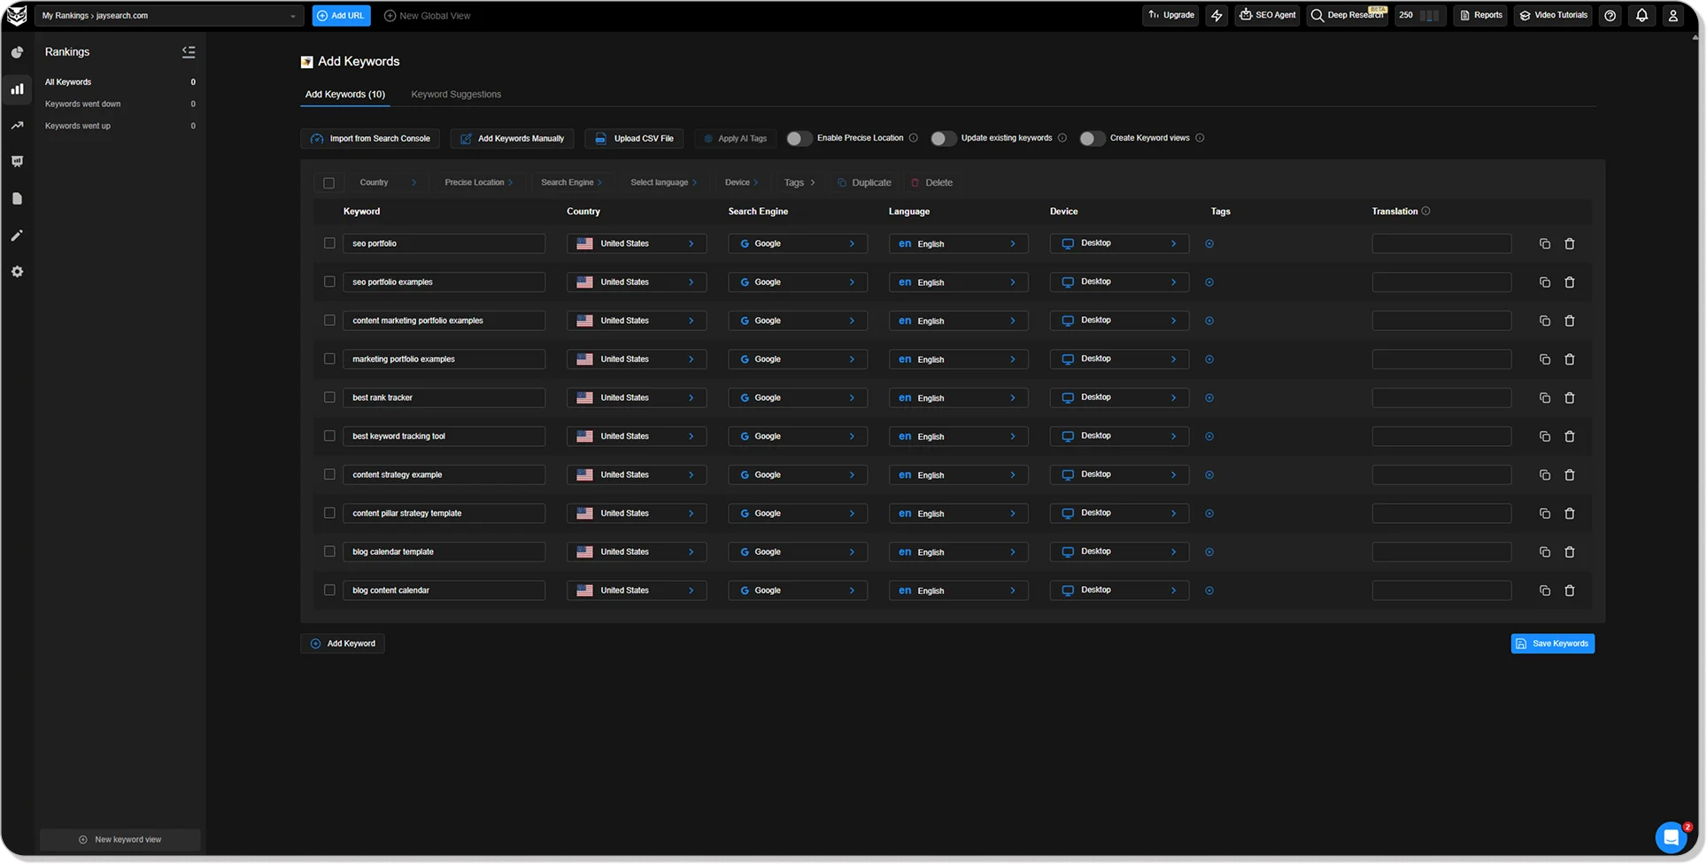Check the select-all keywords checkbox
Image resolution: width=1707 pixels, height=864 pixels.
click(x=329, y=183)
